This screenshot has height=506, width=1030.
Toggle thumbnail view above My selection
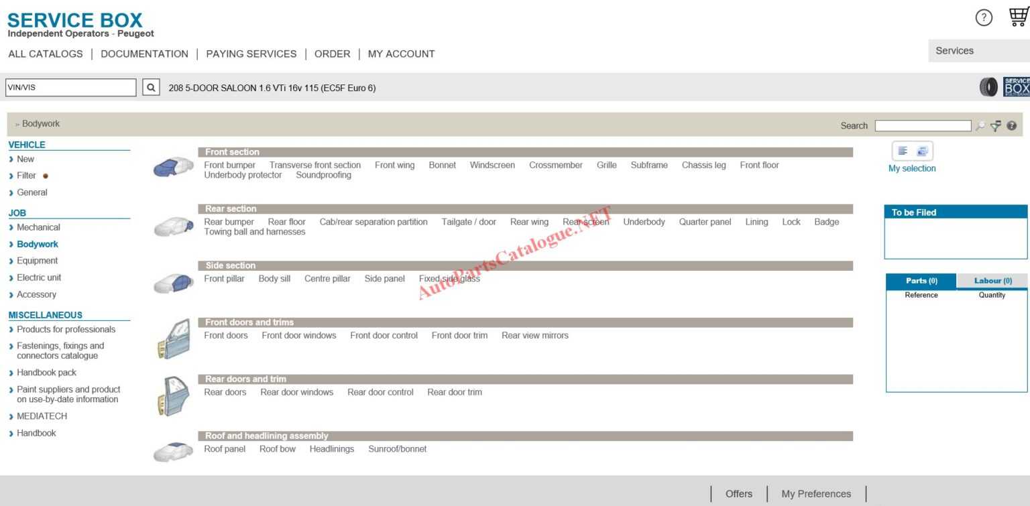tap(921, 151)
